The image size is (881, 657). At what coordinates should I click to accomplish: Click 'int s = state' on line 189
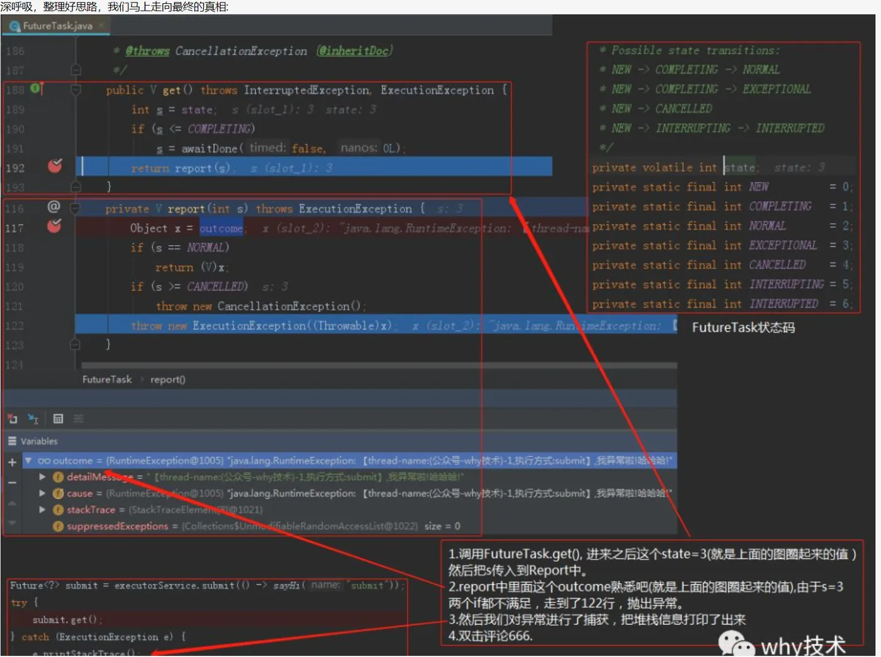coord(173,109)
